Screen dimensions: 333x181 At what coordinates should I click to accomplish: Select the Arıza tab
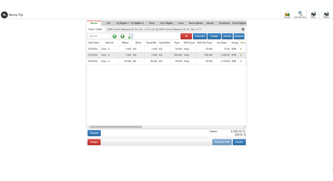click(181, 23)
